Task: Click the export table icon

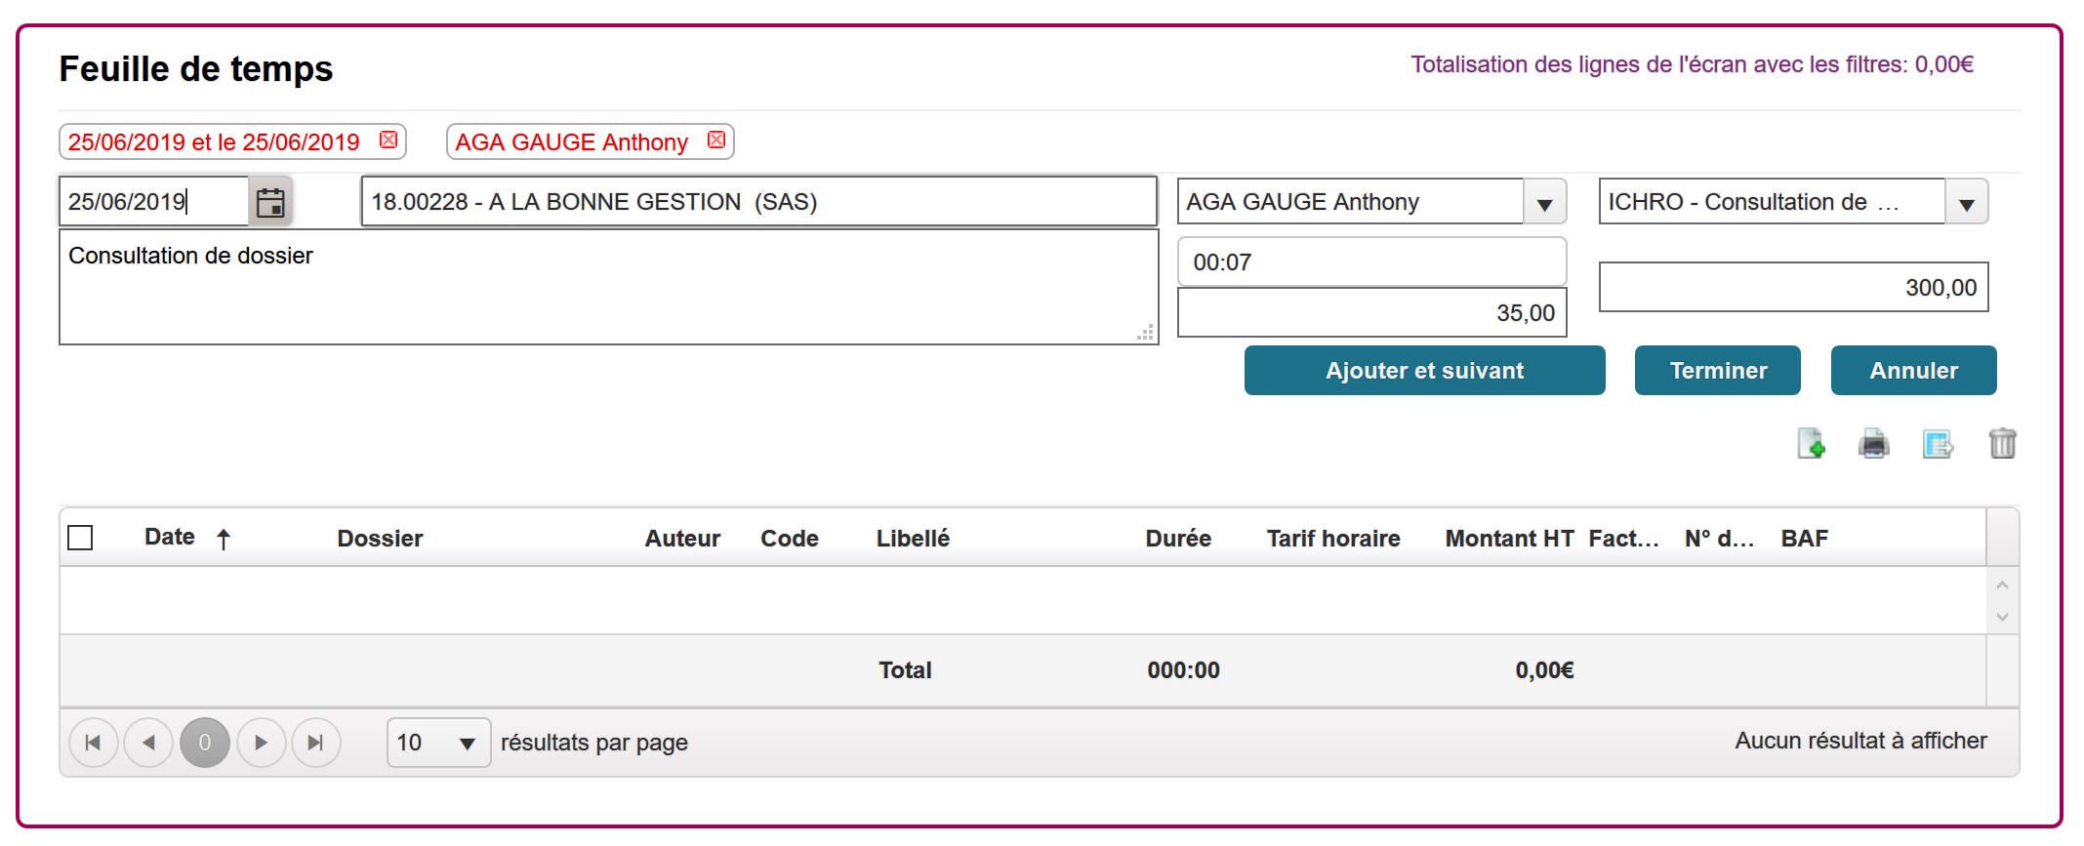Action: 1938,444
